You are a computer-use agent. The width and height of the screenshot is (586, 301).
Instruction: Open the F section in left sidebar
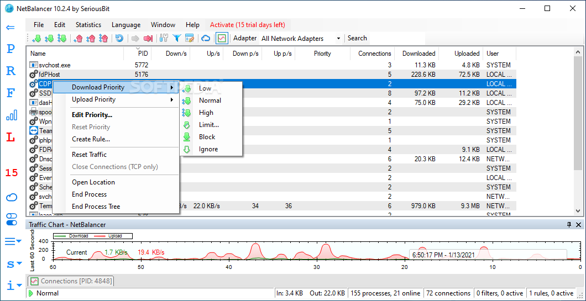click(x=11, y=93)
